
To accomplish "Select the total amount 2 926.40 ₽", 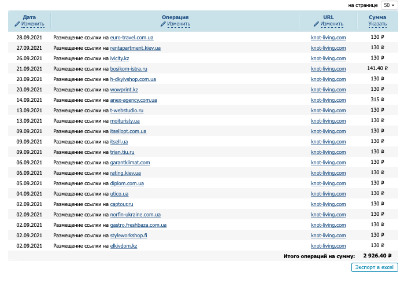I will click(x=377, y=256).
